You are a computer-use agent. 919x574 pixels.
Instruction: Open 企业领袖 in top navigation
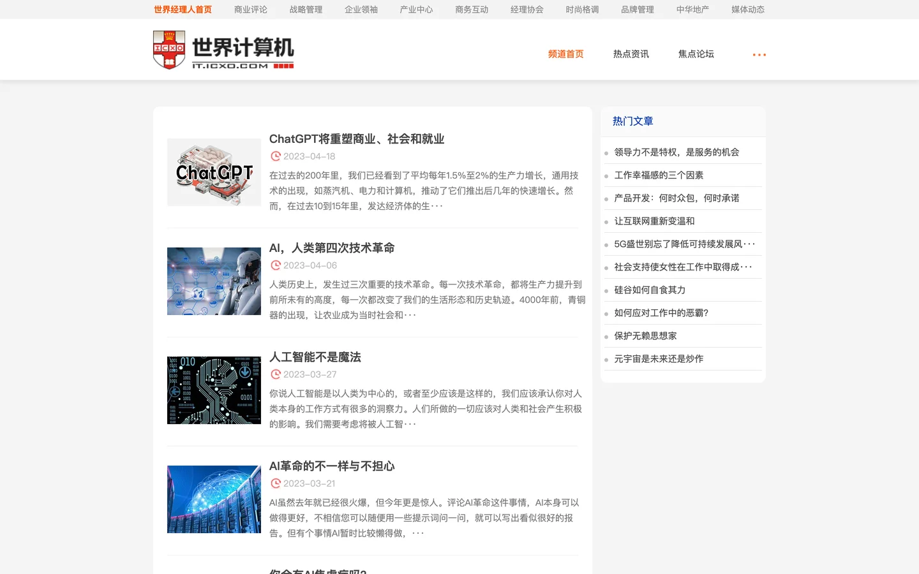[361, 10]
